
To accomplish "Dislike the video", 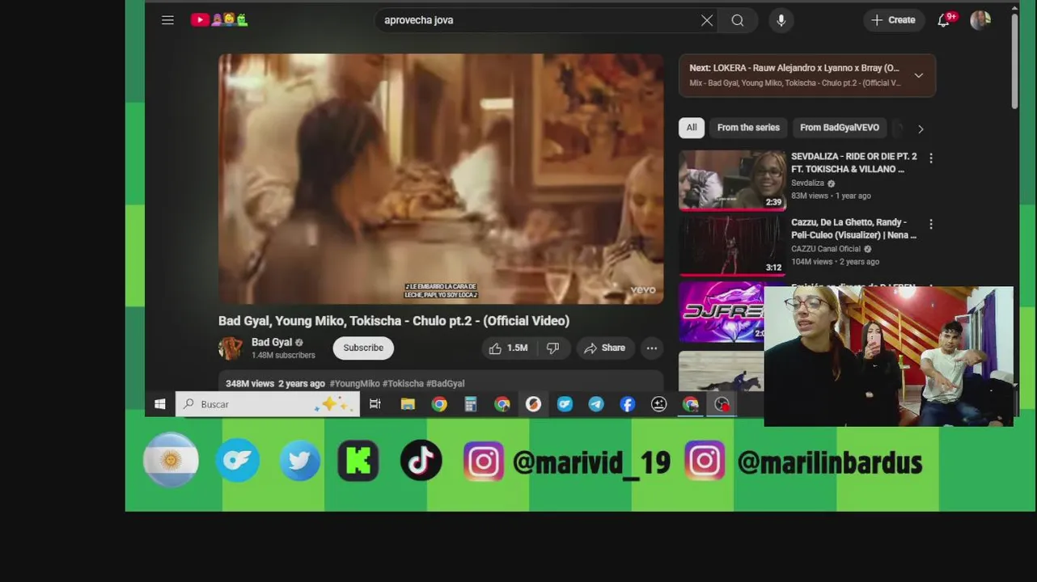I will click(553, 348).
